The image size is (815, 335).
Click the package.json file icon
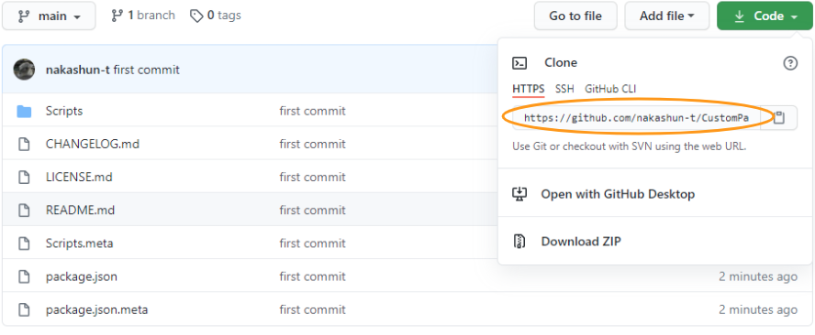click(24, 277)
